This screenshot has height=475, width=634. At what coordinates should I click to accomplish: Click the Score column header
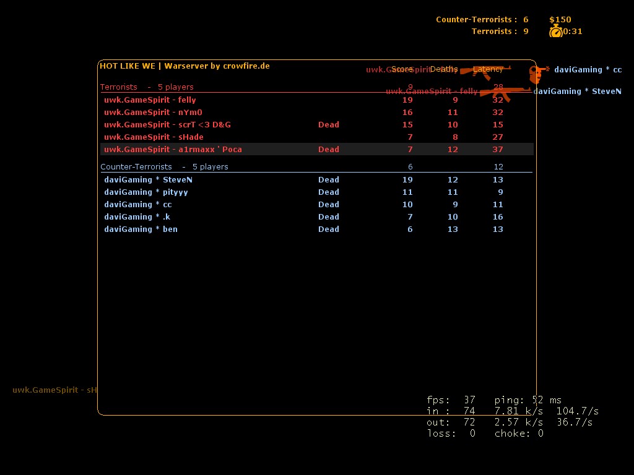(x=402, y=69)
